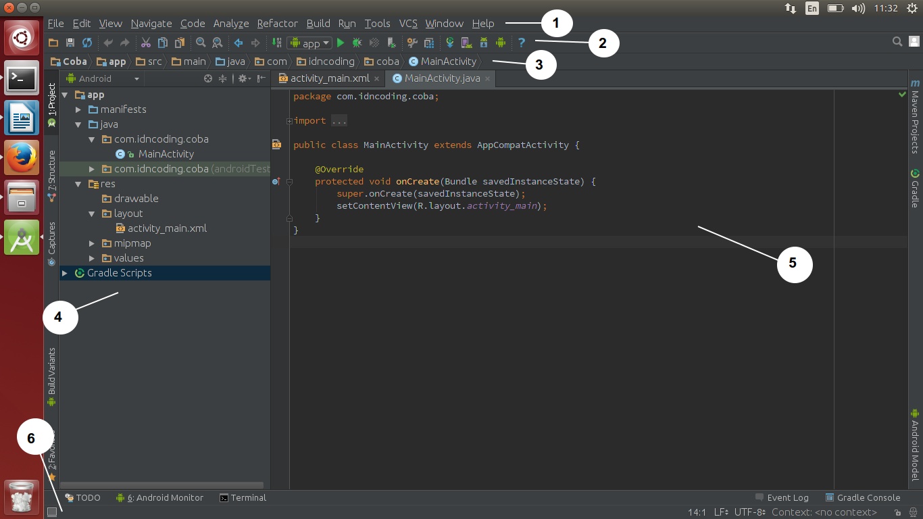Expand the Gradle Scripts tree node
The image size is (923, 519).
(x=64, y=273)
